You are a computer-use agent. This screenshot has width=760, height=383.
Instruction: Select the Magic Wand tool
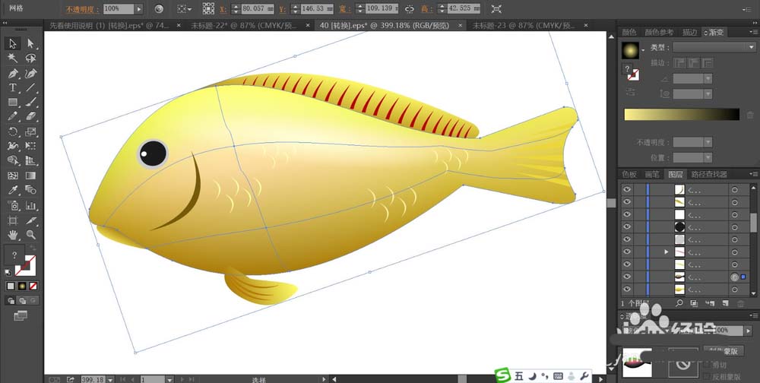[13, 59]
